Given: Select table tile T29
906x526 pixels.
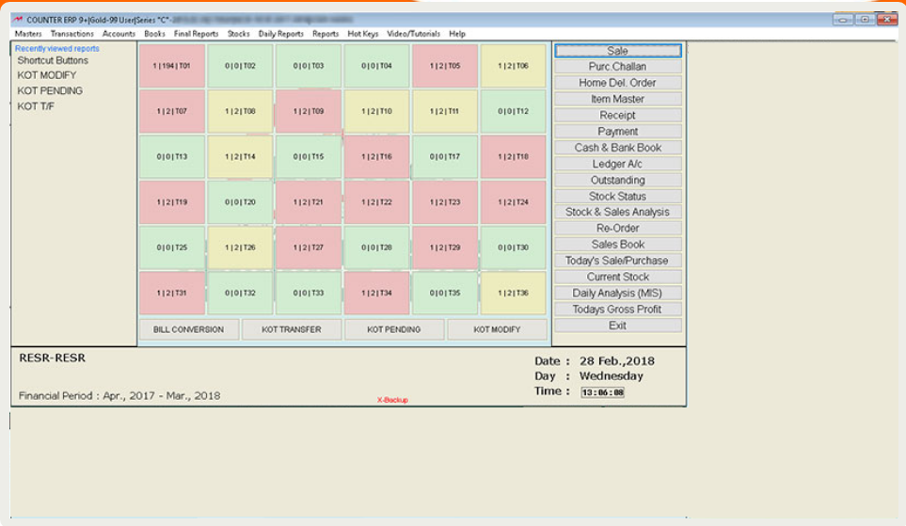Looking at the screenshot, I should click(445, 247).
